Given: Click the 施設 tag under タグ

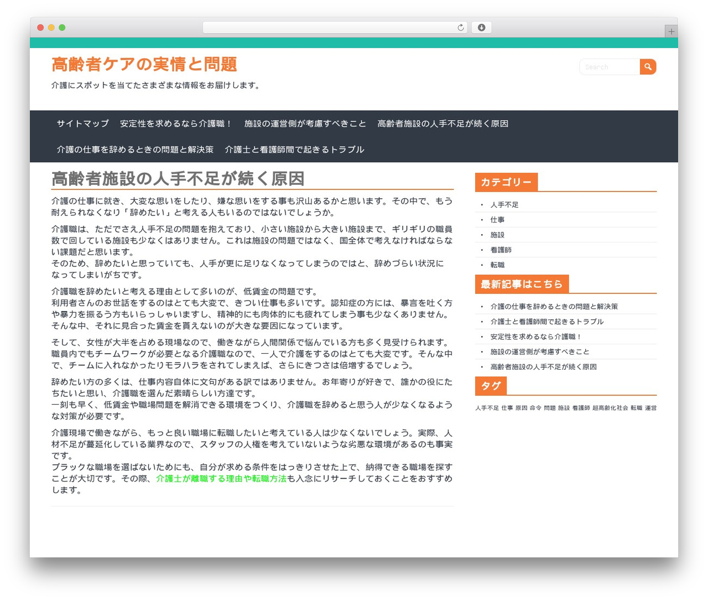Looking at the screenshot, I should click(x=564, y=408).
